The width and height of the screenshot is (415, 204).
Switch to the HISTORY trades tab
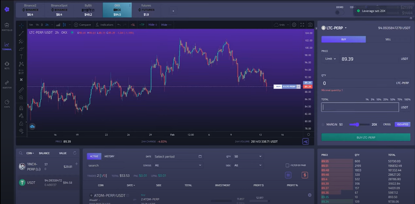click(109, 156)
